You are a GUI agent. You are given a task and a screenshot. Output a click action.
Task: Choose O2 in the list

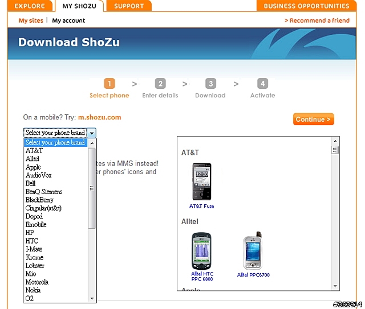coord(55,298)
